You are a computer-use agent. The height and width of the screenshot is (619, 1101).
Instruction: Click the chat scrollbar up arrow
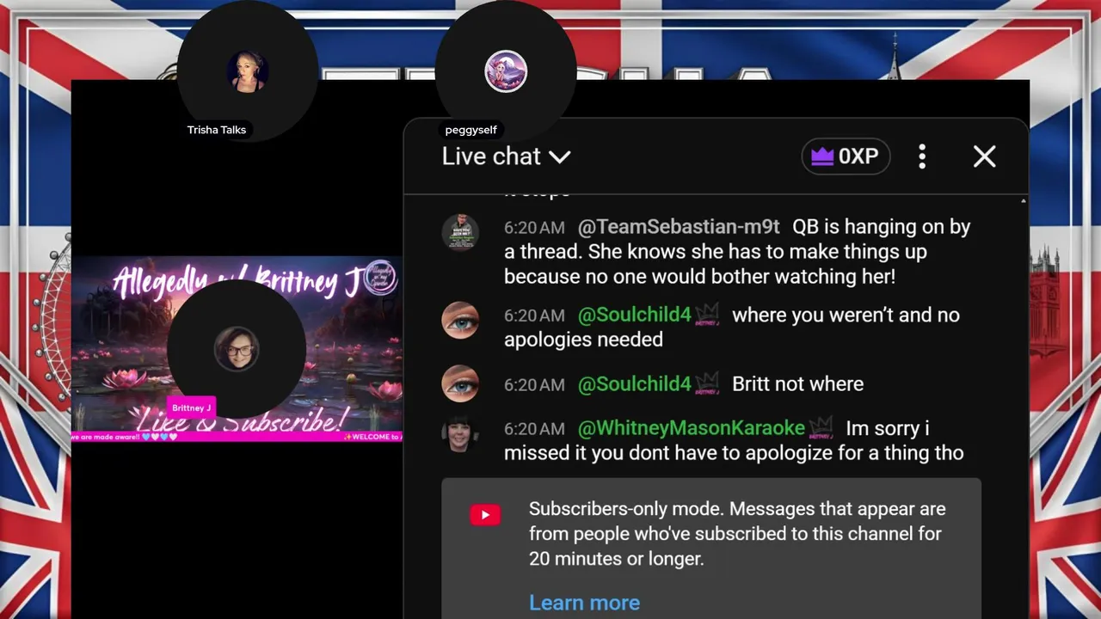pos(1023,200)
